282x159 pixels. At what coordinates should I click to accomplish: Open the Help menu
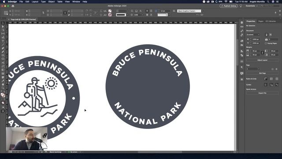(85, 2)
